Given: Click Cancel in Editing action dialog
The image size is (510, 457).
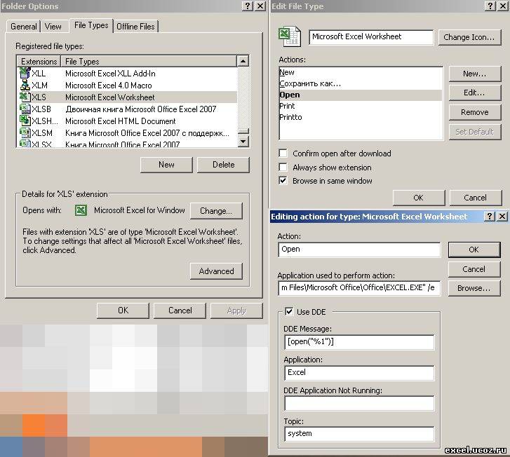Looking at the screenshot, I should click(x=474, y=269).
